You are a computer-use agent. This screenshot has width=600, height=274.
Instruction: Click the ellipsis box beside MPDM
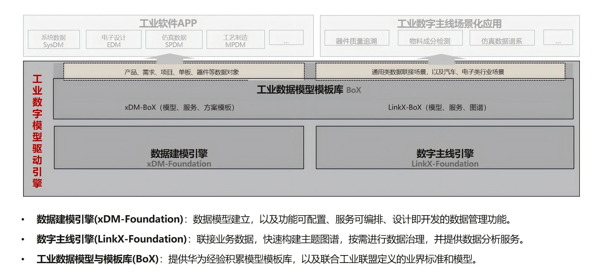pyautogui.click(x=286, y=39)
